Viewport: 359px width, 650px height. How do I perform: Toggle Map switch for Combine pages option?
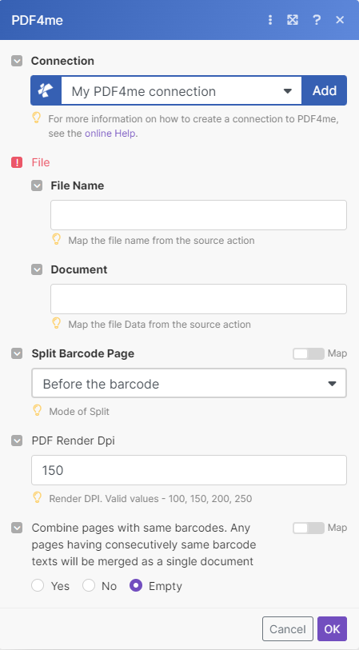point(309,528)
